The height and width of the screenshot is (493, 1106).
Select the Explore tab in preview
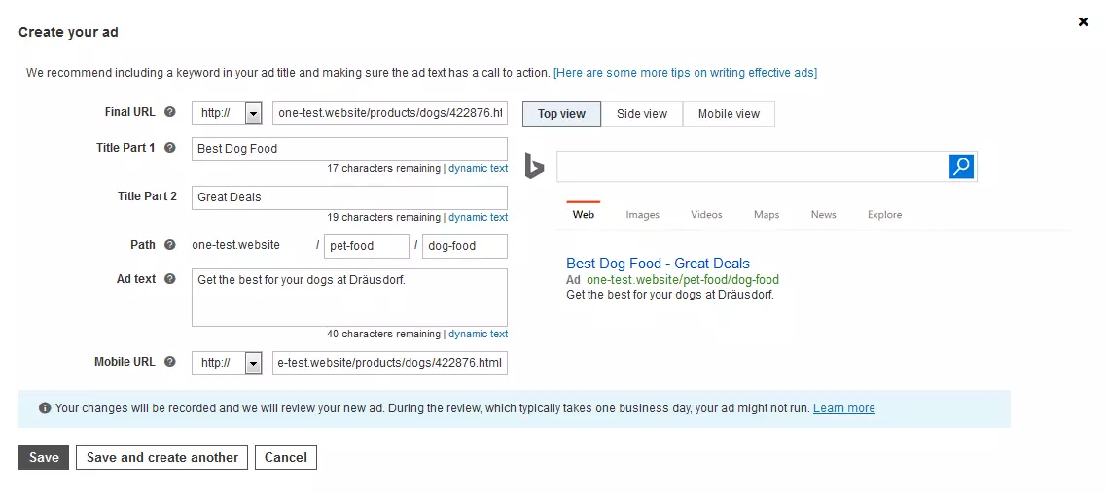click(x=884, y=214)
